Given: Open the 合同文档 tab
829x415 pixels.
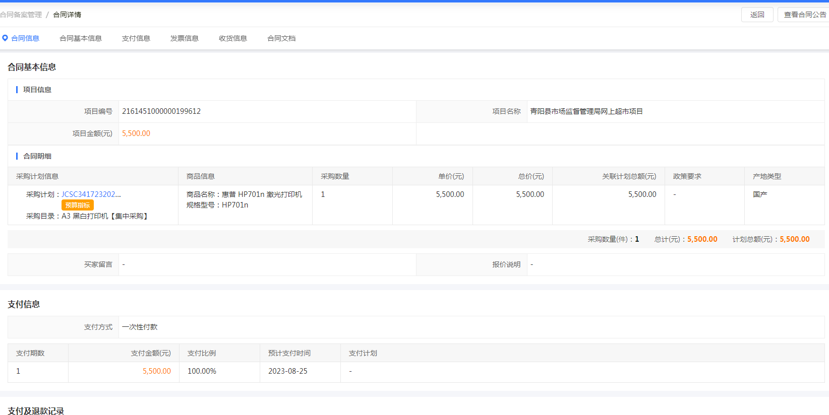Looking at the screenshot, I should (x=281, y=38).
